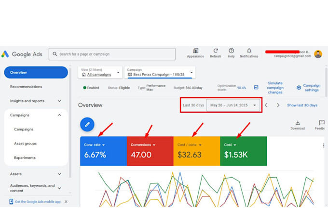The image size is (328, 221).
Task: Click the Type: Performance Max text
Action: (151, 88)
